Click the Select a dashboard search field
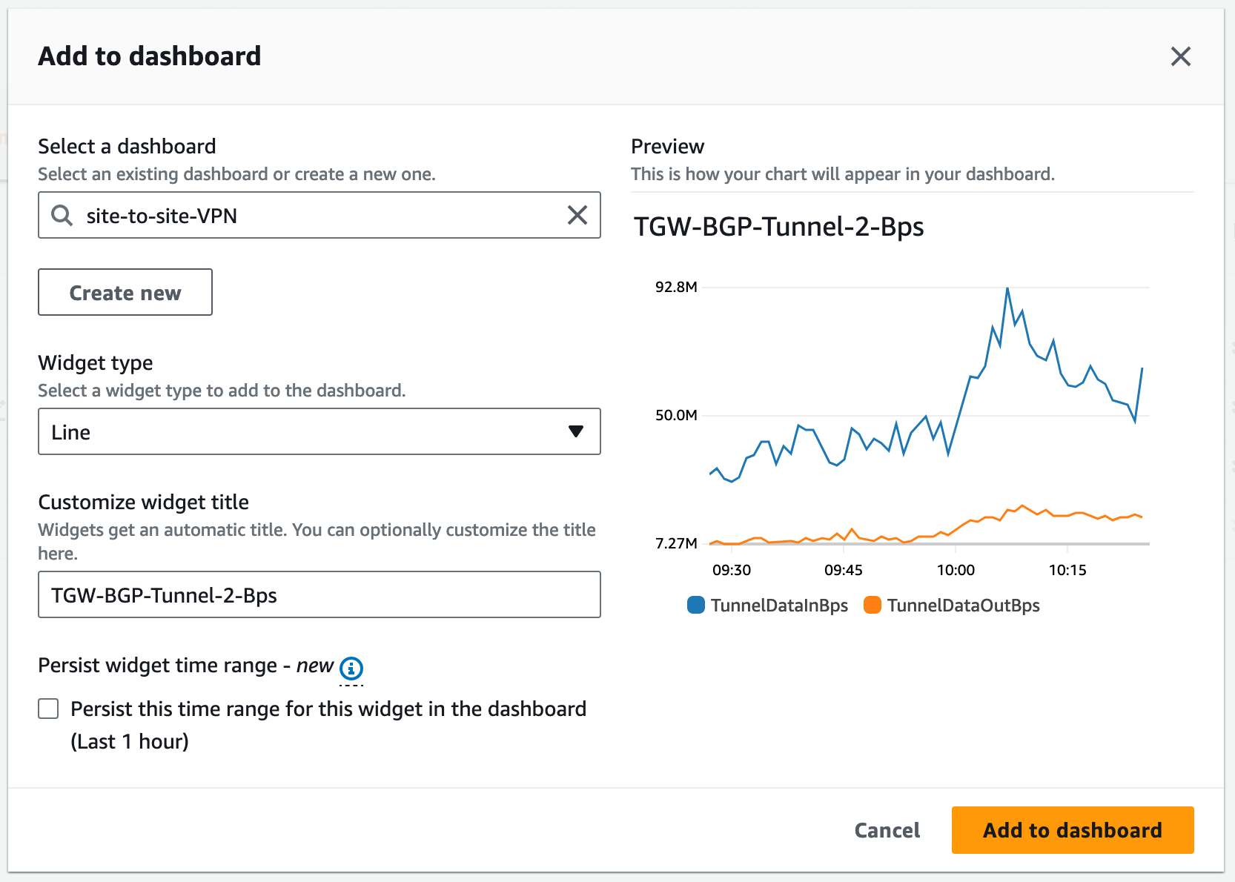This screenshot has width=1235, height=882. pos(319,215)
